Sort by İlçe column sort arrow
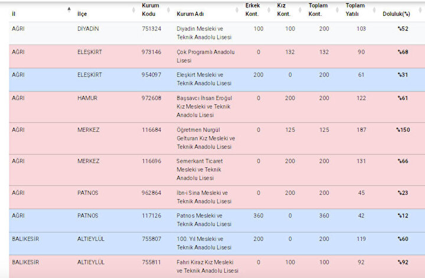 point(133,10)
